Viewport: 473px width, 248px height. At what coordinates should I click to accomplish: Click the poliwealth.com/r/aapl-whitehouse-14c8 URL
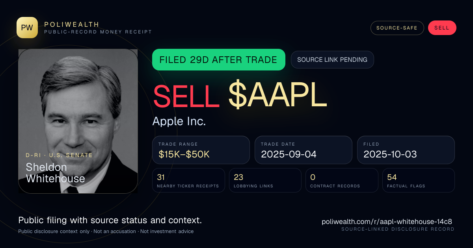(x=388, y=222)
